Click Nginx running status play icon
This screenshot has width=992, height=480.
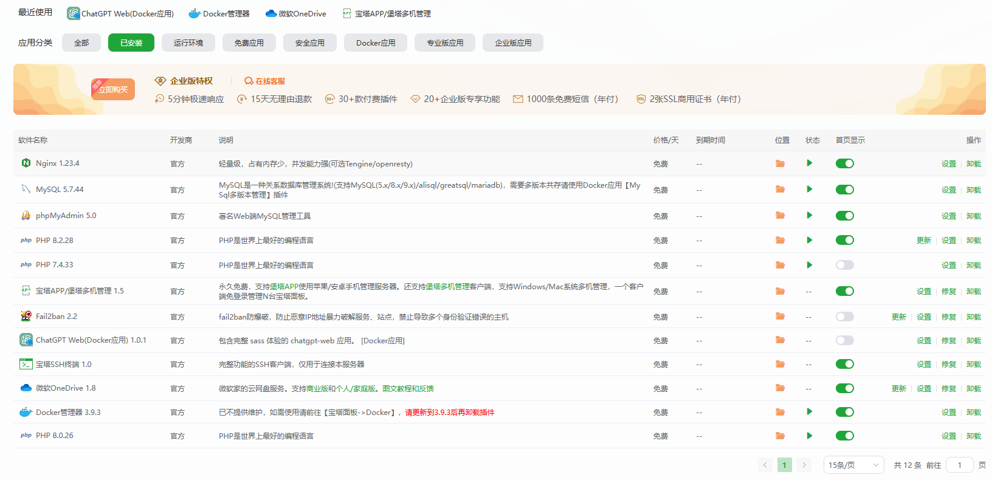(809, 163)
